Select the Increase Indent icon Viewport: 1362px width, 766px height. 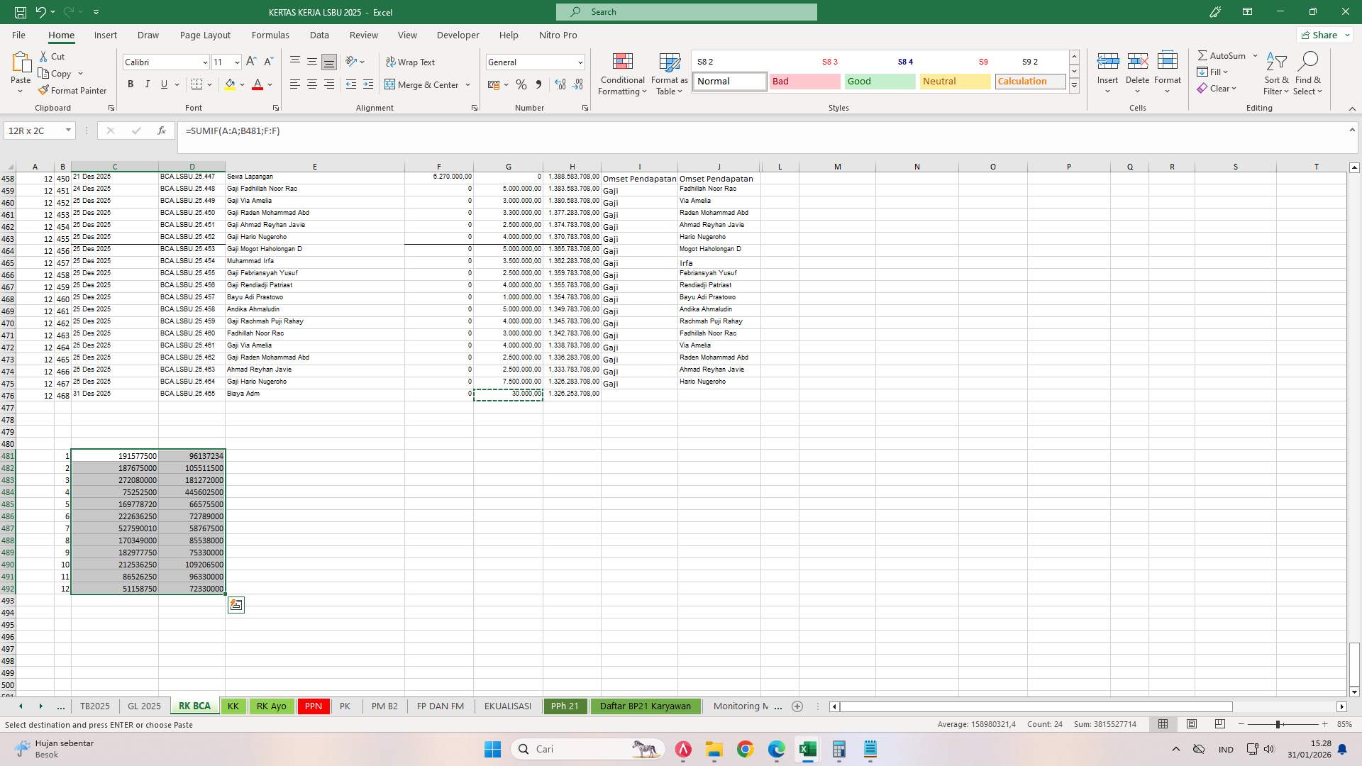(x=368, y=84)
